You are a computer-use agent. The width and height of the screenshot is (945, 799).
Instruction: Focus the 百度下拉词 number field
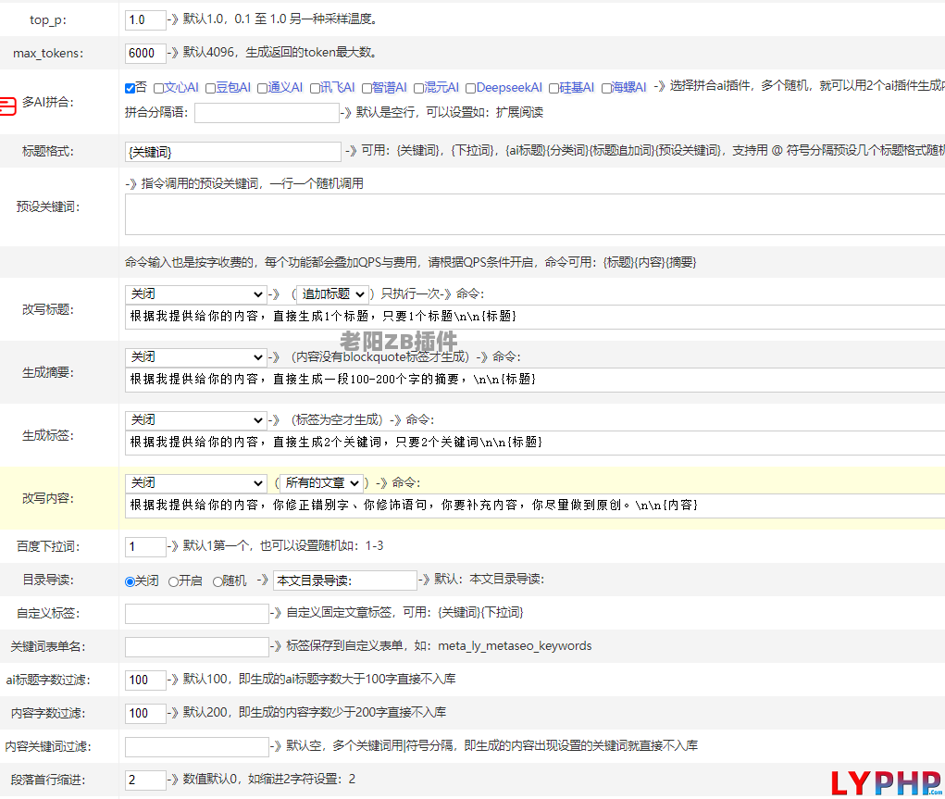145,547
